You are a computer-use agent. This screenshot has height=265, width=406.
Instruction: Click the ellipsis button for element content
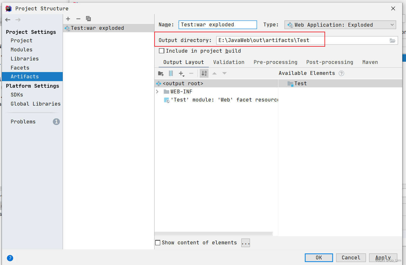tap(245, 243)
